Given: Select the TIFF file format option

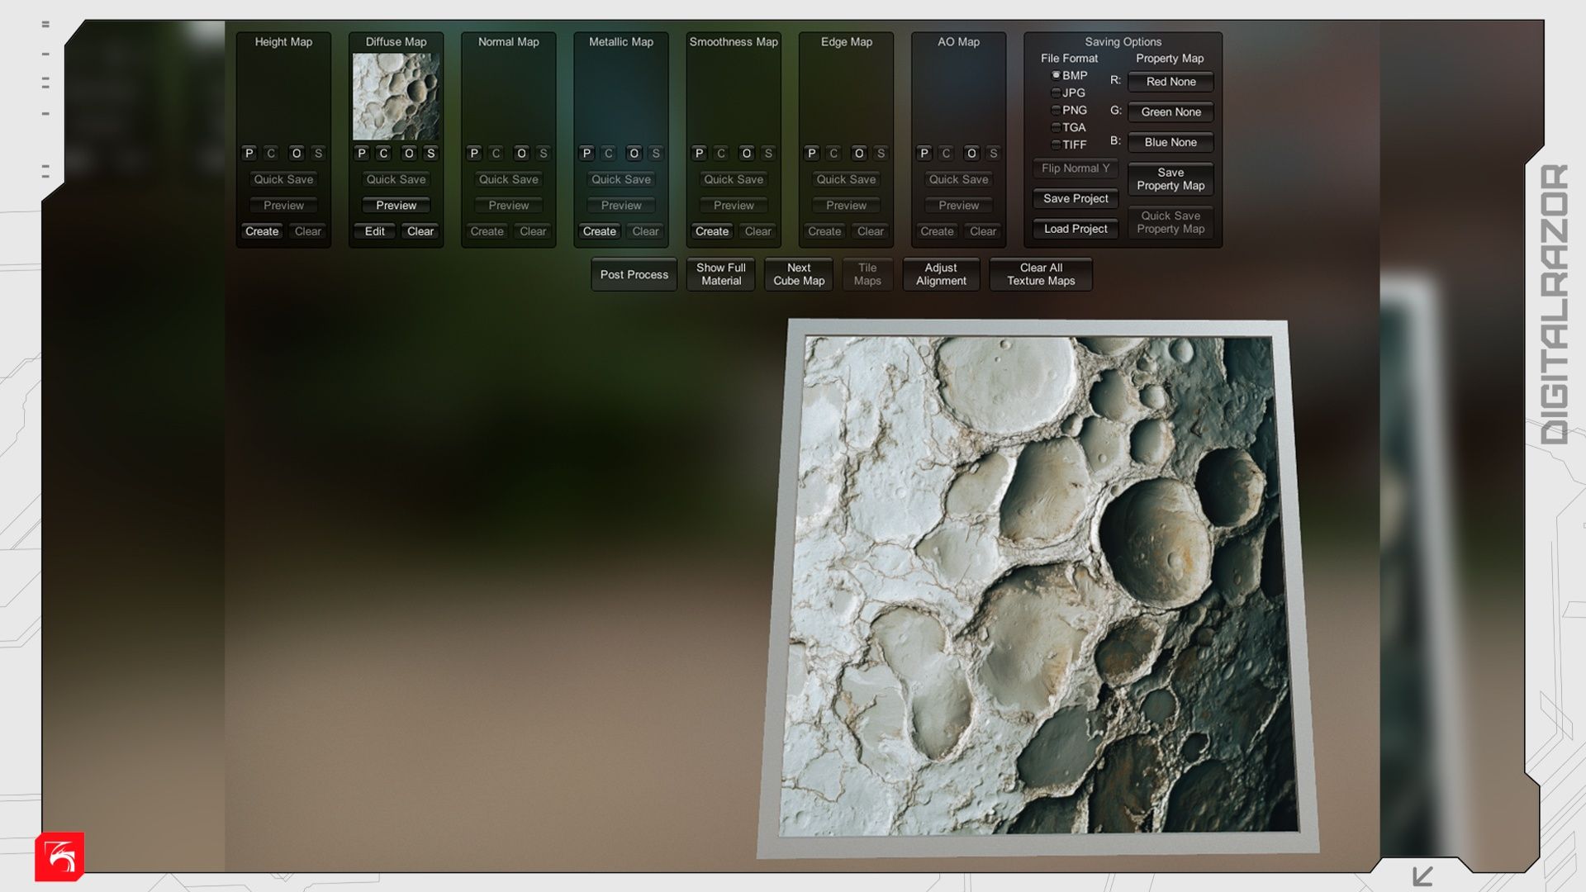Looking at the screenshot, I should (1056, 145).
